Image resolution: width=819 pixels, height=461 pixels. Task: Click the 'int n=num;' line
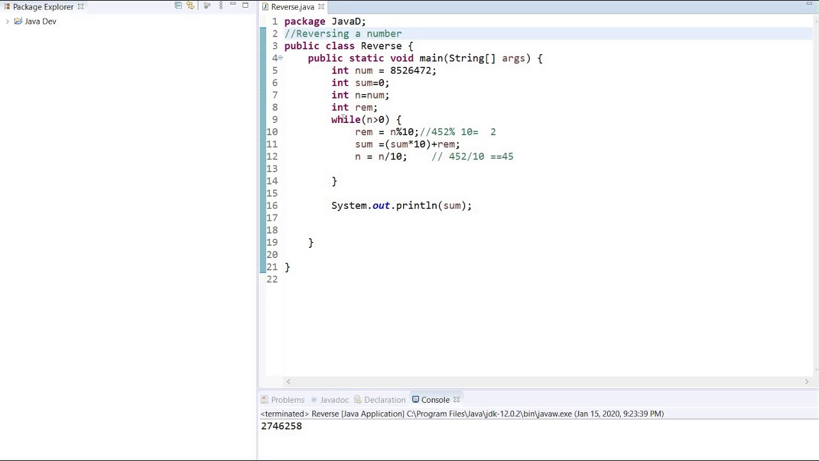point(360,95)
